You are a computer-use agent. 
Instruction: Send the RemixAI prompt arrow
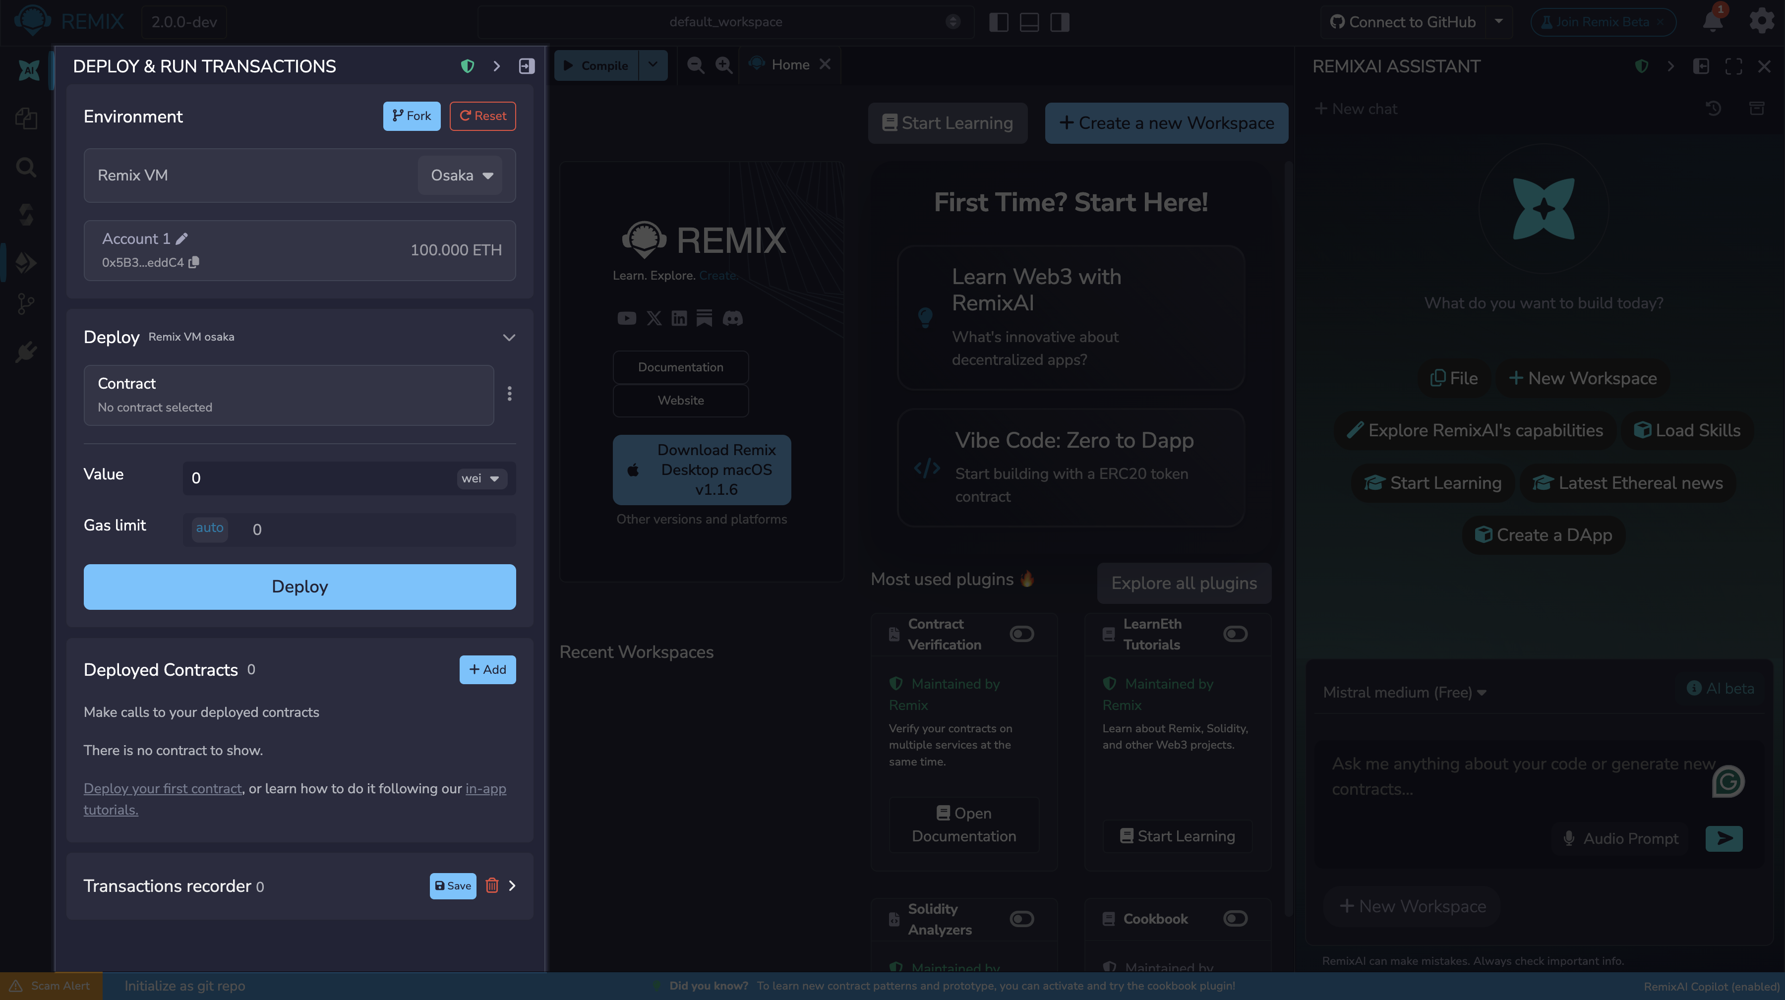click(1724, 838)
